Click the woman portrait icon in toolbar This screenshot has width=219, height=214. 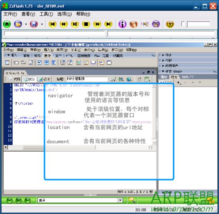point(133,24)
